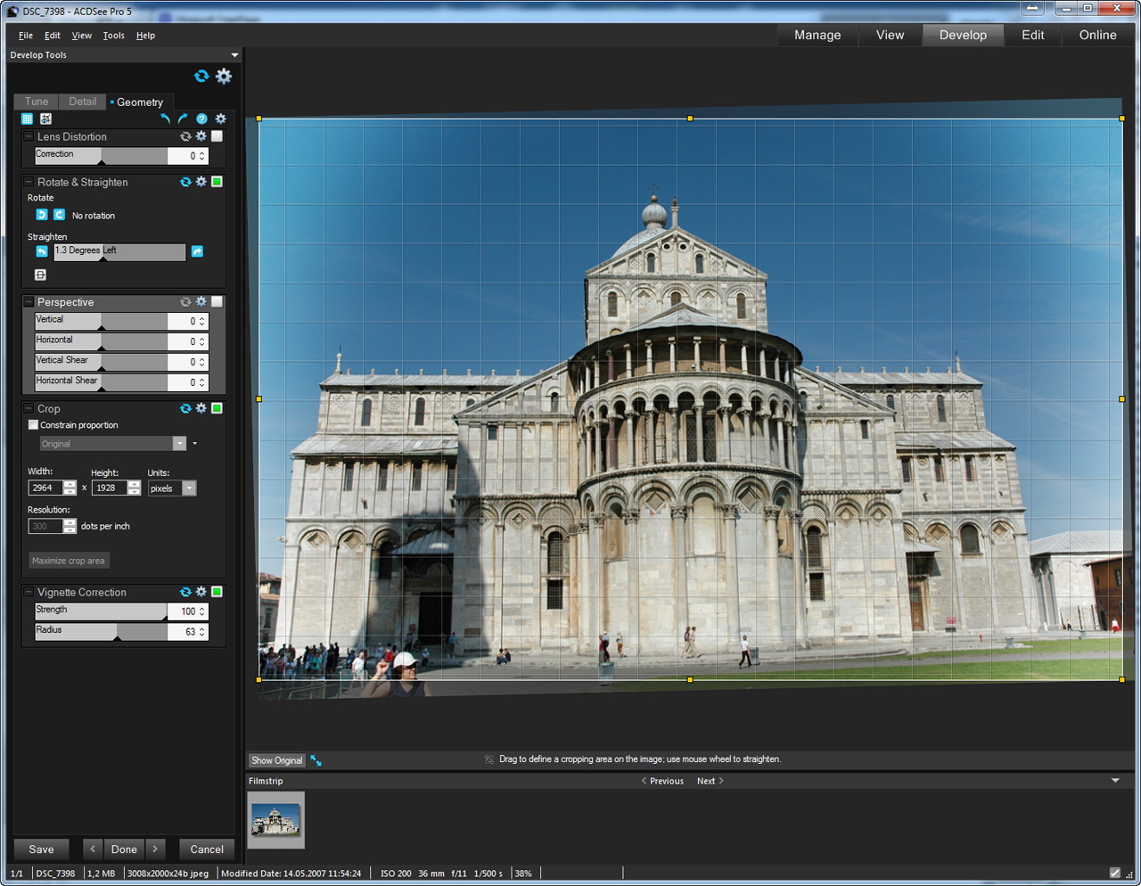This screenshot has height=886, width=1141.
Task: Enable the Lens Distortion toggle square
Action: click(x=217, y=136)
